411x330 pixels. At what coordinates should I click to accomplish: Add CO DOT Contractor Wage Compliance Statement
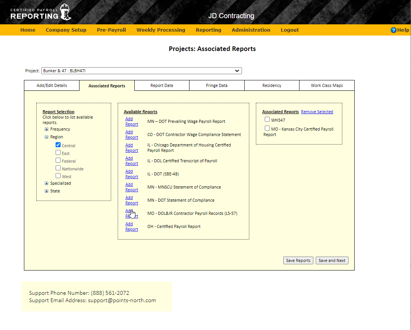point(132,135)
